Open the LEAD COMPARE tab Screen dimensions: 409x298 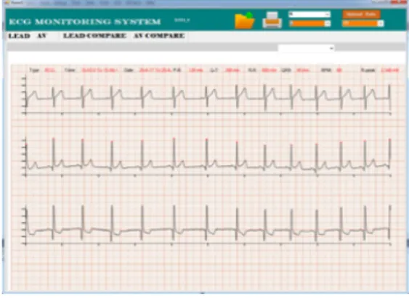pyautogui.click(x=94, y=36)
